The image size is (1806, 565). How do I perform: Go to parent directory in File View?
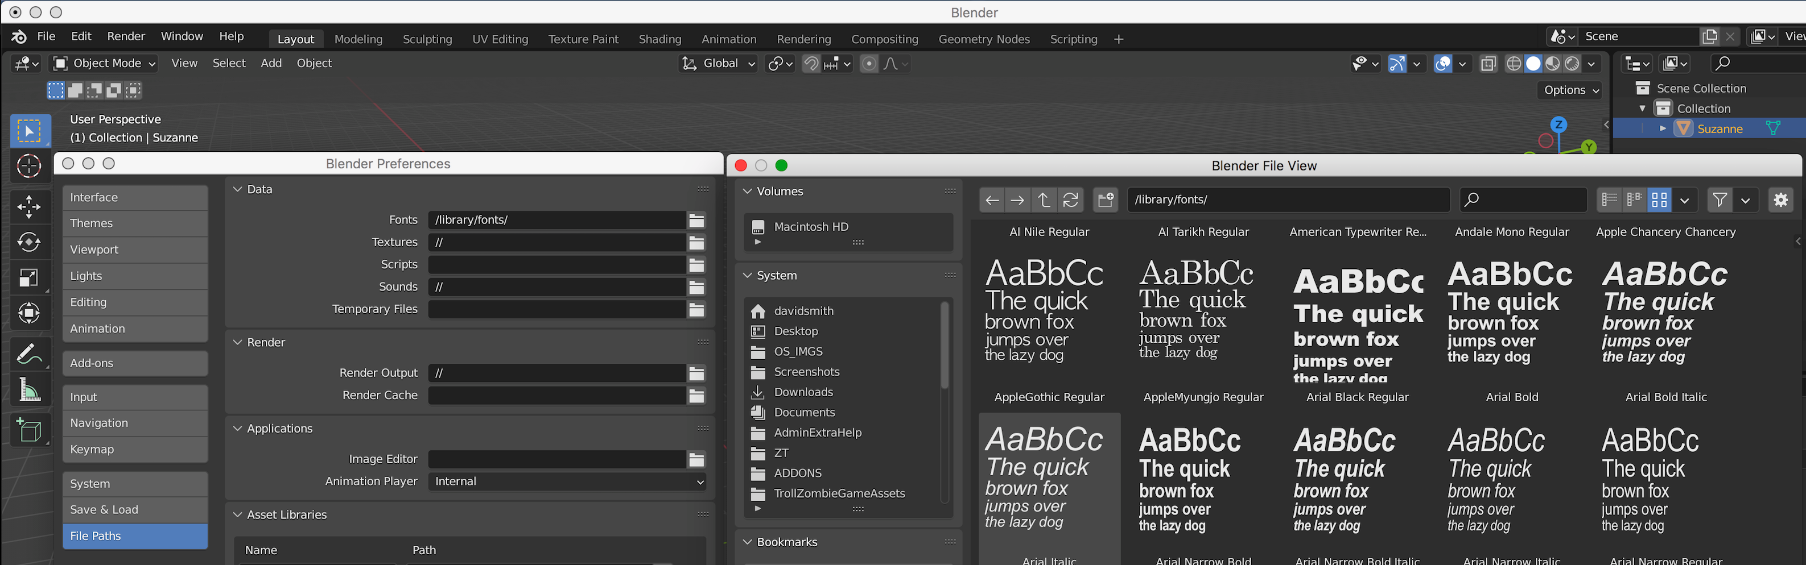pyautogui.click(x=1044, y=200)
